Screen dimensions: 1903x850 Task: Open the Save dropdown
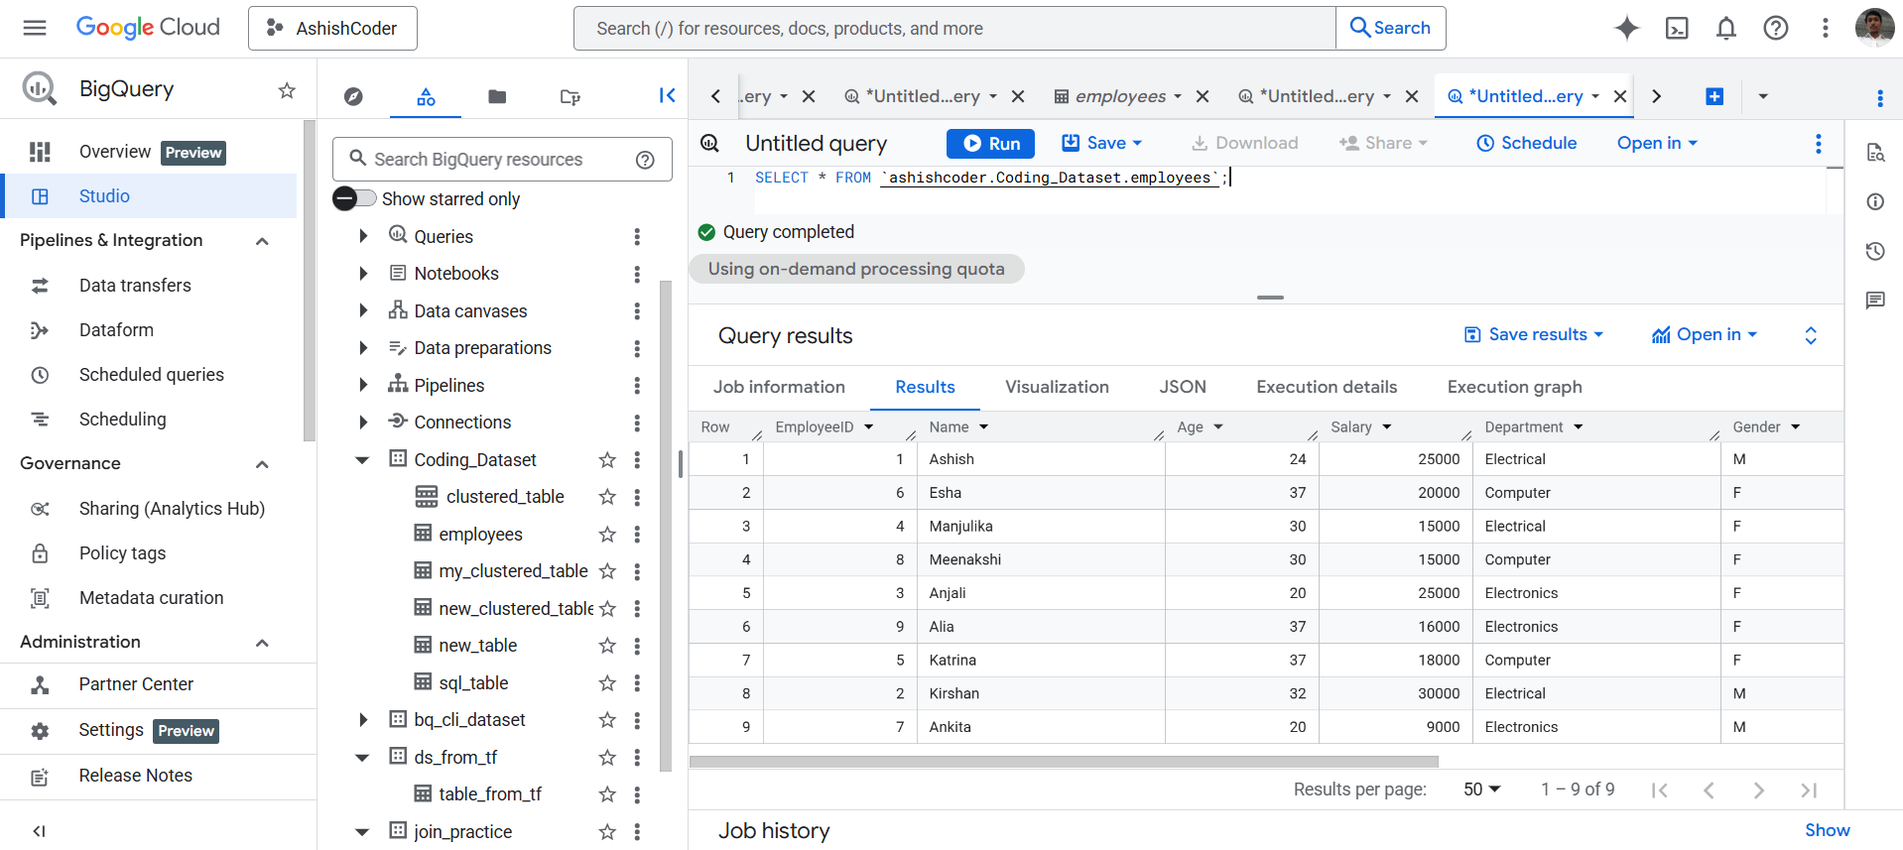click(x=1101, y=144)
